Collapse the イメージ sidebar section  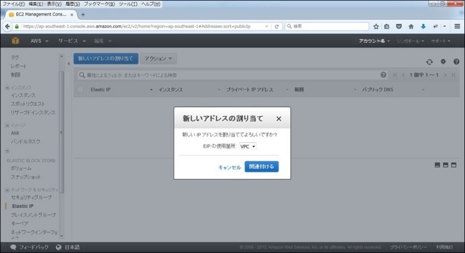pyautogui.click(x=7, y=125)
